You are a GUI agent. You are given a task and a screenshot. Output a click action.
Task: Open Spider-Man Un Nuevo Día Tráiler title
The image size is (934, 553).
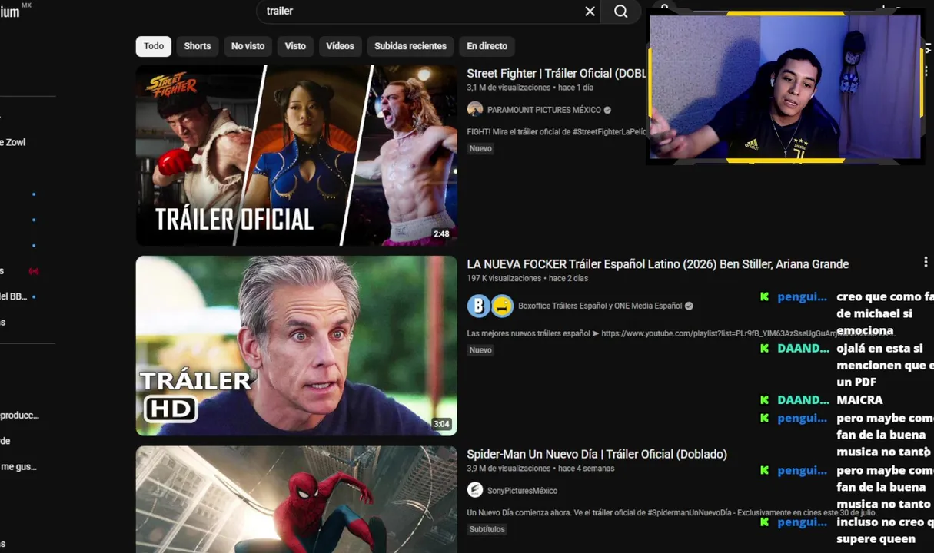click(597, 454)
